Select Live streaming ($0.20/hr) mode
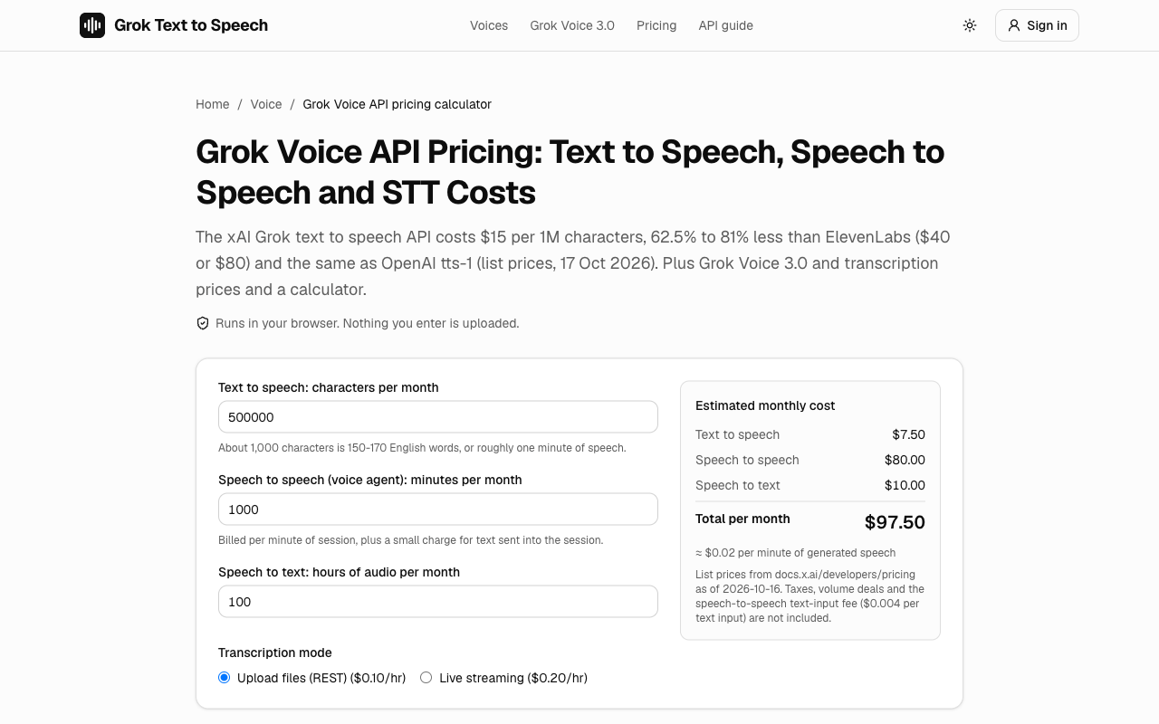Image resolution: width=1159 pixels, height=724 pixels. click(x=426, y=678)
